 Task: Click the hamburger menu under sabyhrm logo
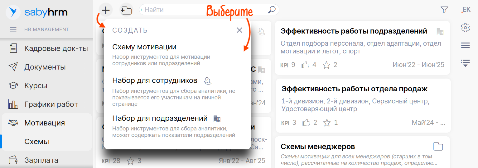tap(13, 30)
